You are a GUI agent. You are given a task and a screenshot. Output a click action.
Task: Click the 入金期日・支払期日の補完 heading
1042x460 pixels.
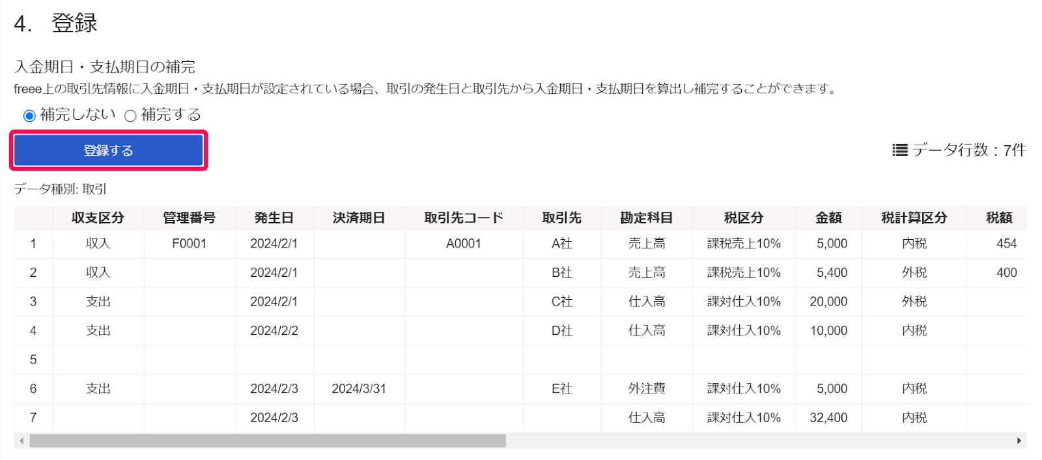105,66
